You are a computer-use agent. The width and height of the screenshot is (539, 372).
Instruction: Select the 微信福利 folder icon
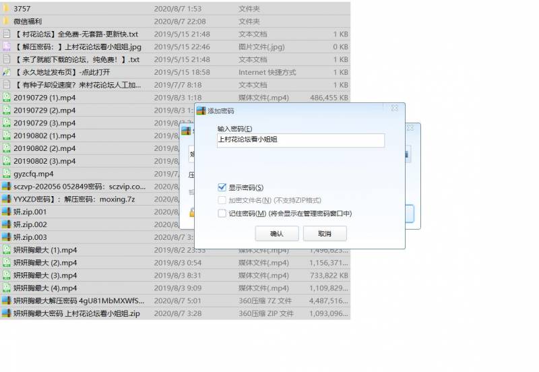[x=6, y=22]
